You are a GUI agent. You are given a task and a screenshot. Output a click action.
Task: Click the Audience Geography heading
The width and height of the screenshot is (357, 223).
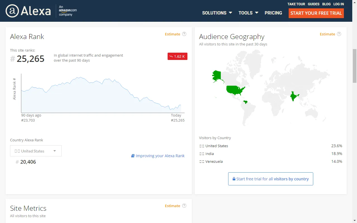[x=232, y=37]
